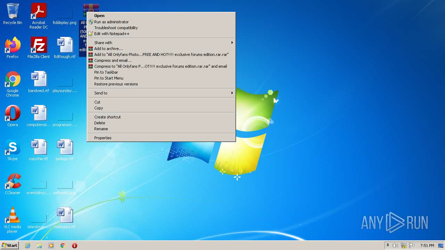The height and width of the screenshot is (250, 445).
Task: Click the Chrome icon in the taskbar
Action: 63,245
